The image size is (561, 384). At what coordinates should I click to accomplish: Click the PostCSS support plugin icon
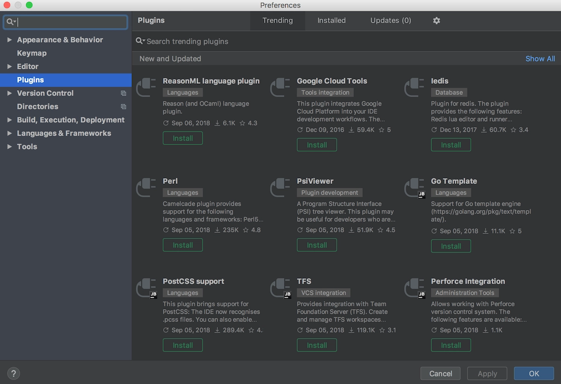146,288
